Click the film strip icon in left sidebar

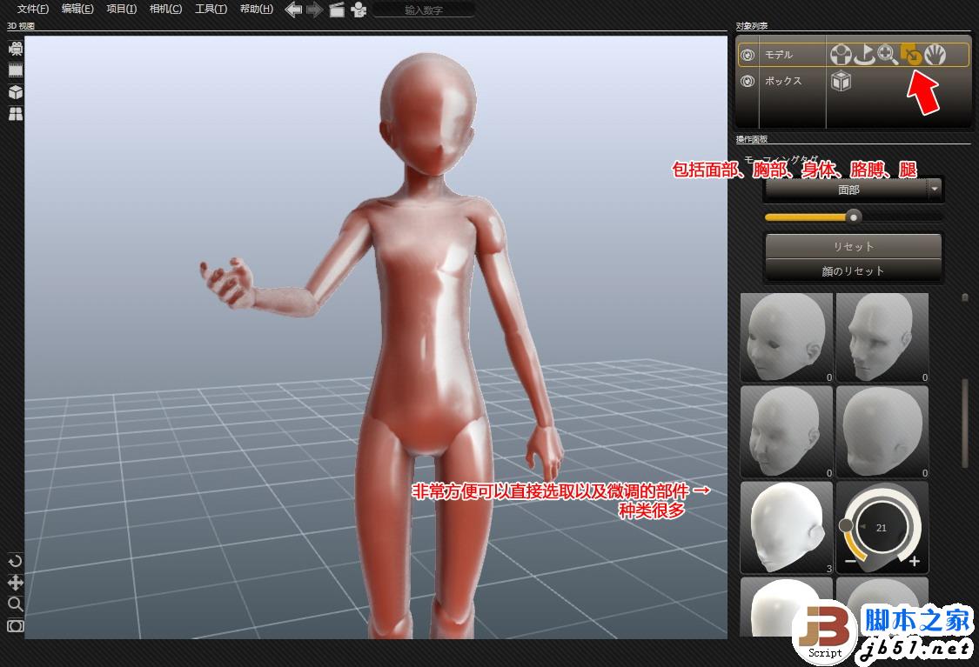tap(15, 70)
